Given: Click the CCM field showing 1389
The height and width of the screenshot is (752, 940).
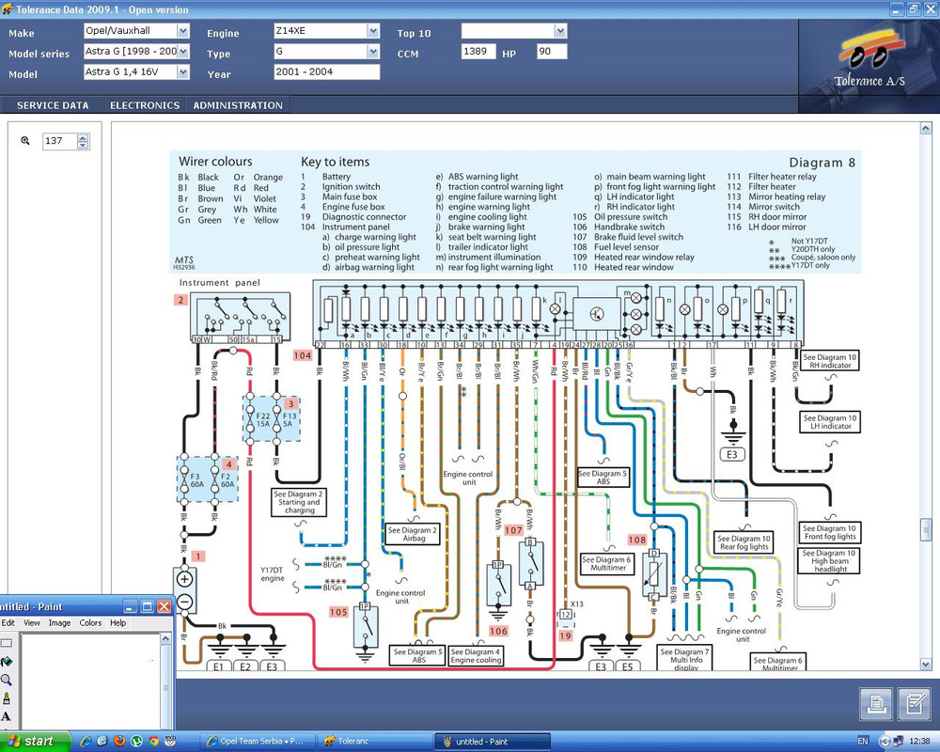Looking at the screenshot, I should click(x=478, y=52).
